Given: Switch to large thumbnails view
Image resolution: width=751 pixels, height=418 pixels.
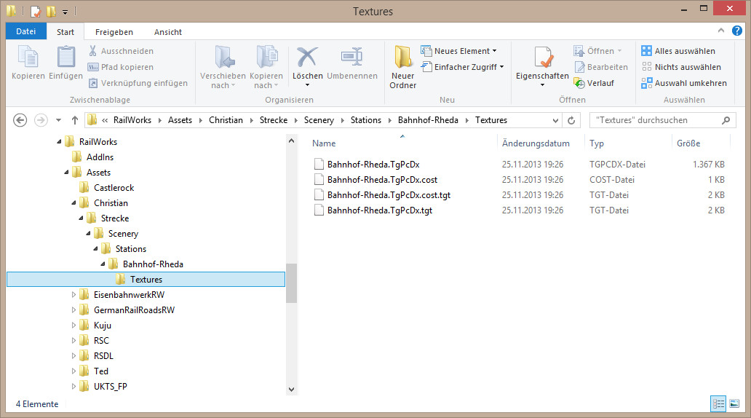Looking at the screenshot, I should [x=734, y=403].
